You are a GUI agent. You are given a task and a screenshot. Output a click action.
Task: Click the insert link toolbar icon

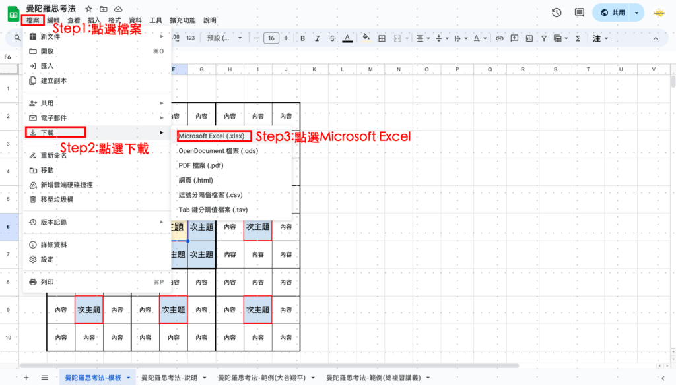coord(500,38)
